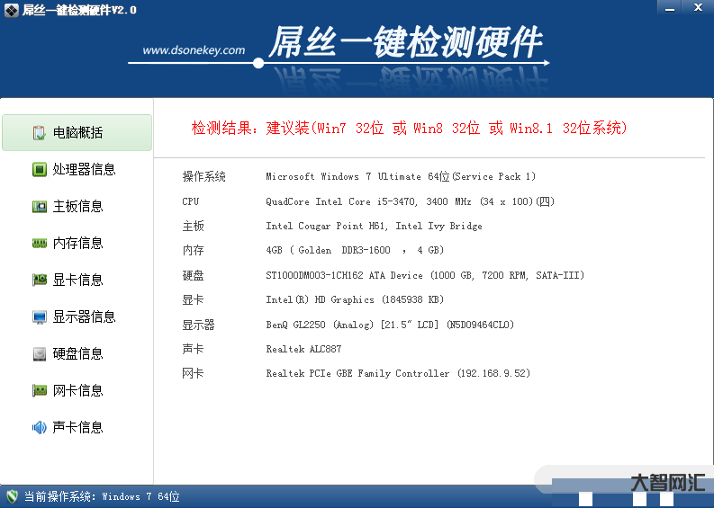Image resolution: width=714 pixels, height=508 pixels.
Task: Click the 网卡信息 network card icon
Action: [x=40, y=391]
